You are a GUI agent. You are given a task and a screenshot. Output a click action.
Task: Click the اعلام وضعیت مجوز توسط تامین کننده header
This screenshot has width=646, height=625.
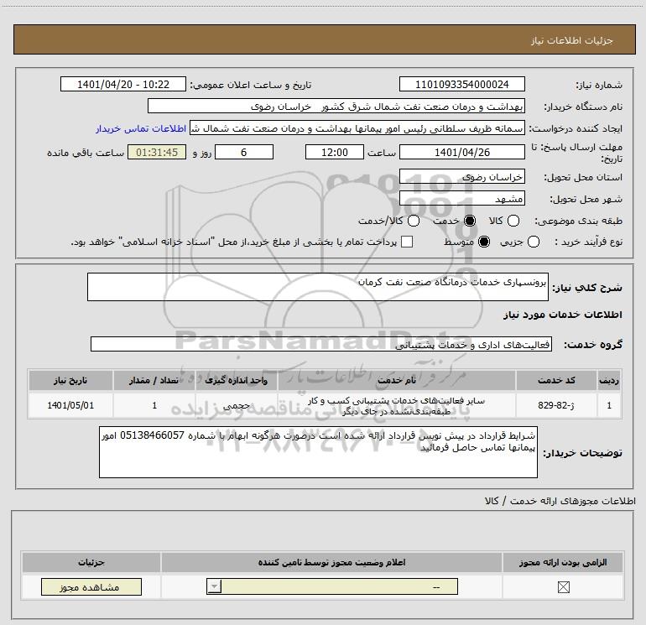[331, 562]
